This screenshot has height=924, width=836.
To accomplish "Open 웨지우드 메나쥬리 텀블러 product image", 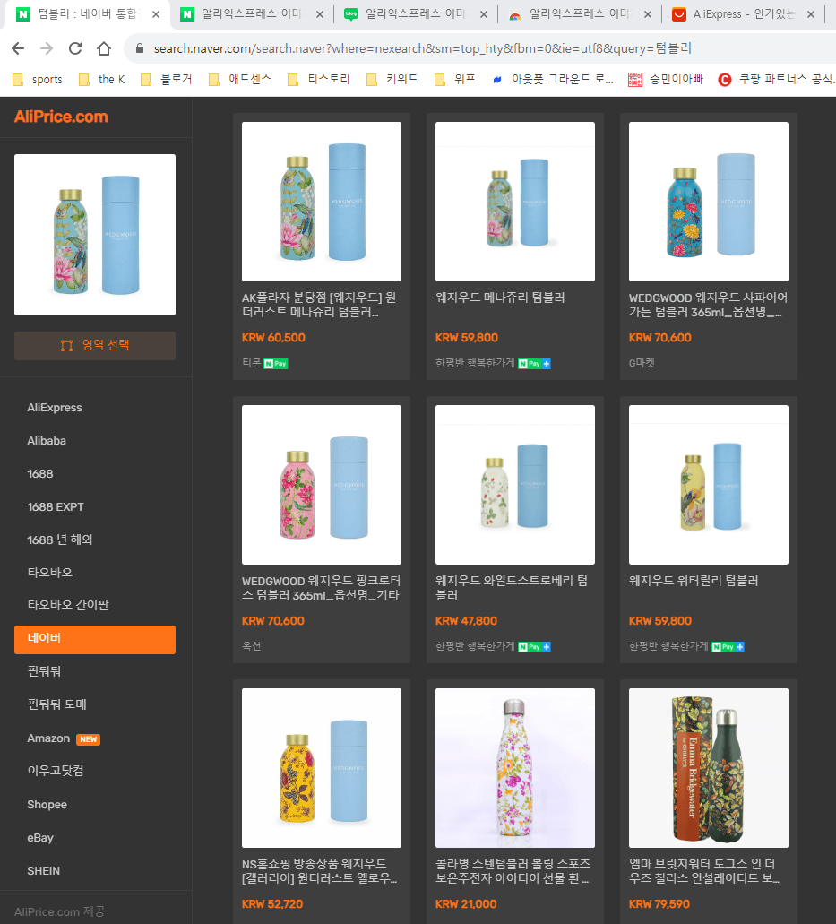I will click(x=515, y=202).
